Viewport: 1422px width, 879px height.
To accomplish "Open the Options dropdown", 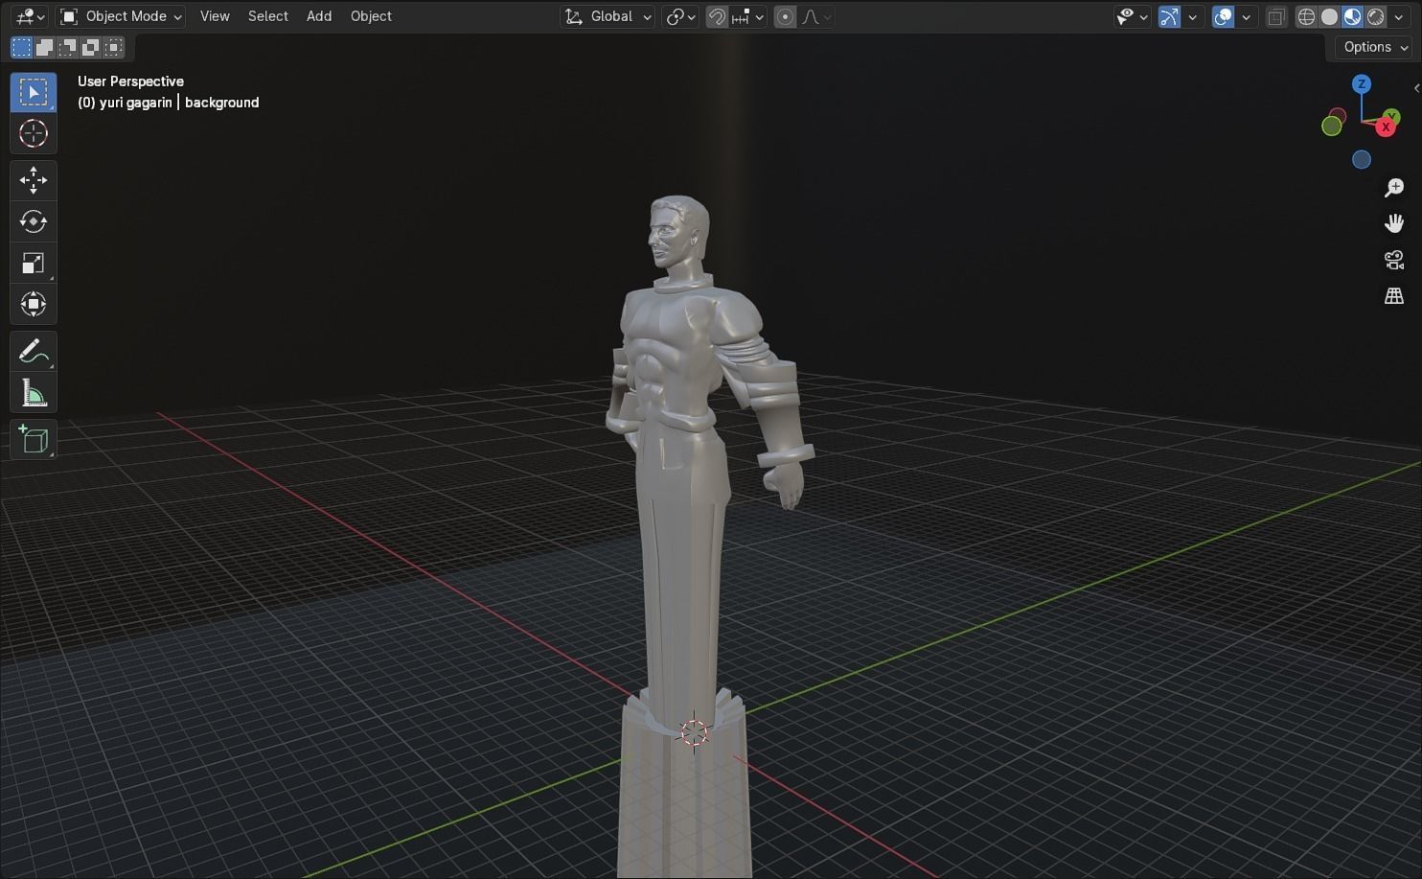I will pyautogui.click(x=1375, y=47).
